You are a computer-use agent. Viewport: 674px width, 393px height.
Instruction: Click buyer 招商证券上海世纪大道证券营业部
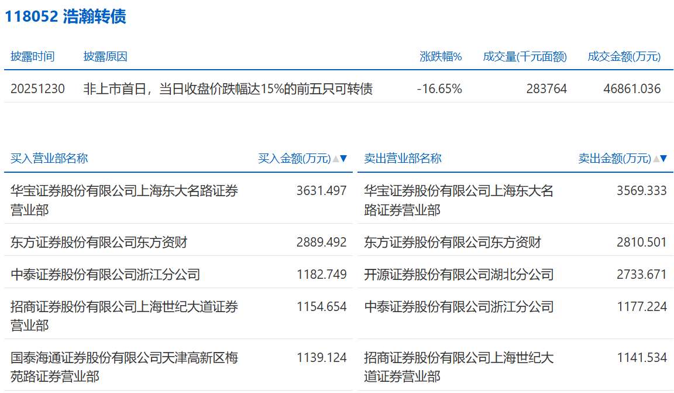(x=124, y=316)
